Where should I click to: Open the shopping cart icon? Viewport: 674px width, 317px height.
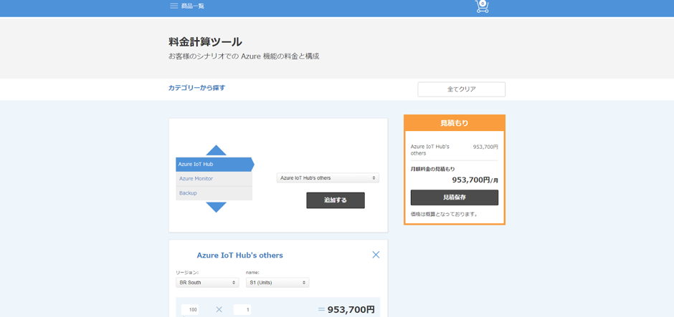482,6
